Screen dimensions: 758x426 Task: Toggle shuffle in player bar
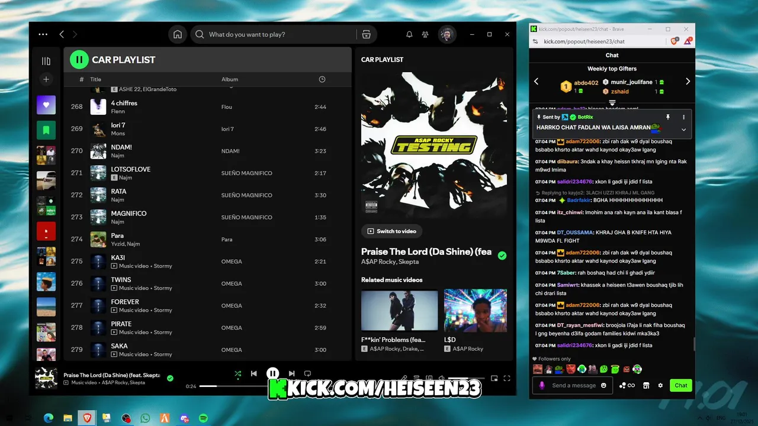pos(237,373)
